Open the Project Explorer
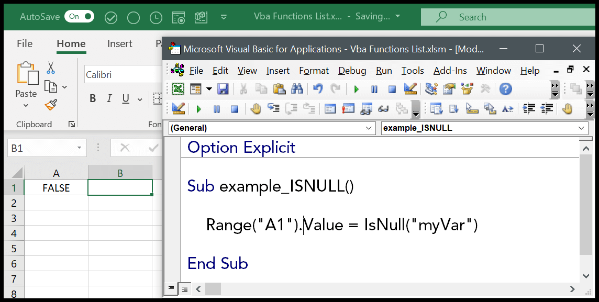Image resolution: width=599 pixels, height=302 pixels. 430,89
